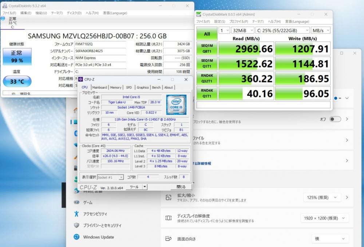
Task: Open the drive dropdown C: 25% (55/222GiB)
Action: tap(282, 31)
